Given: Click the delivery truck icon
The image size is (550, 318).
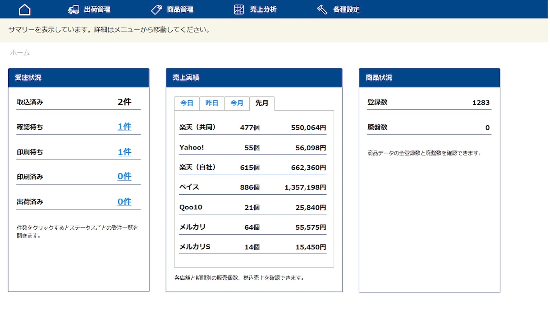Looking at the screenshot, I should coord(73,9).
